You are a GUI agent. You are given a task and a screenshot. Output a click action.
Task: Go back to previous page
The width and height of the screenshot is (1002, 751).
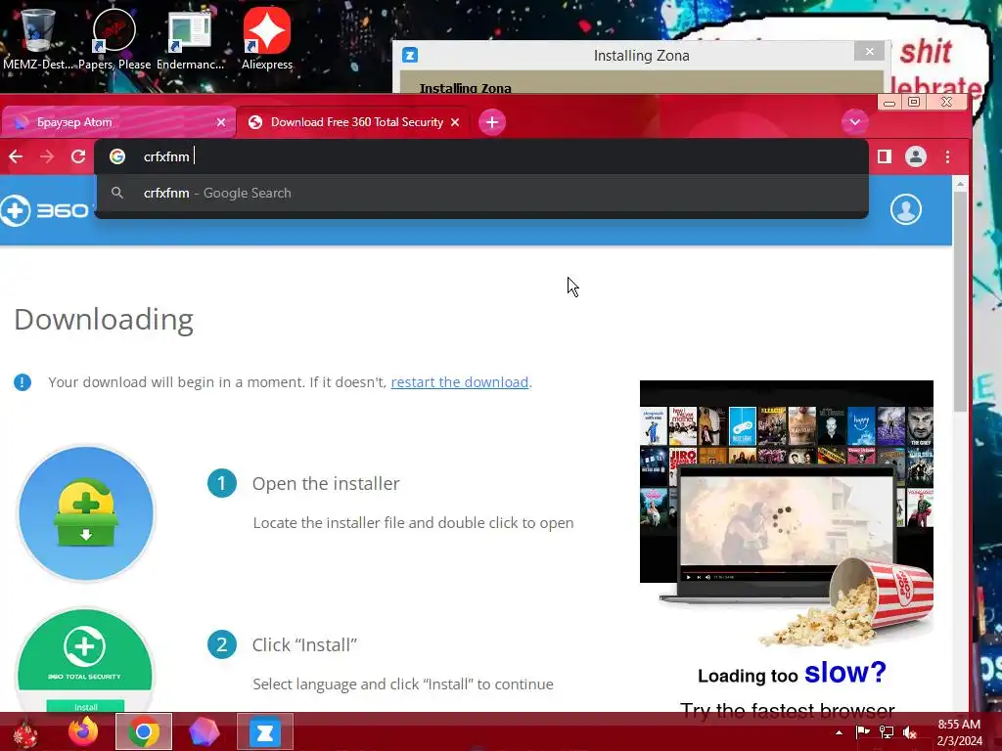click(x=16, y=156)
